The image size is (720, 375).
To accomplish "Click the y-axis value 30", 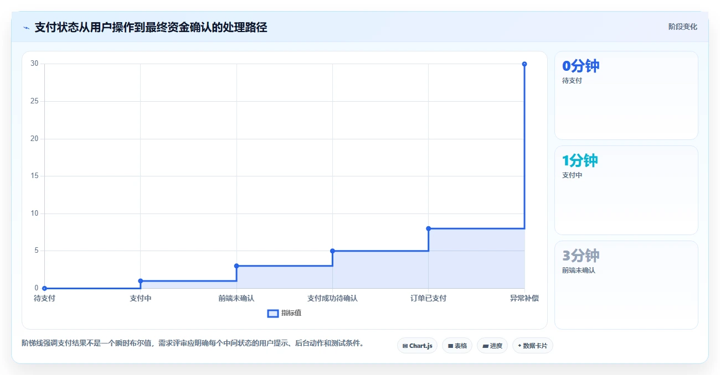I will coord(34,64).
